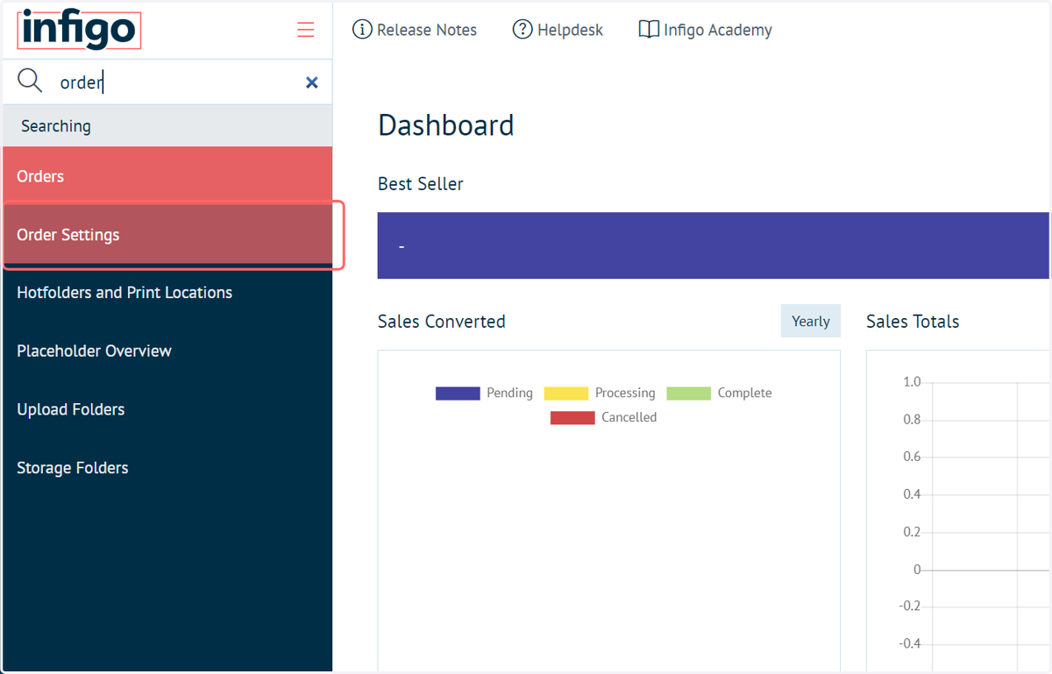Open Upload Folders menu item

tap(167, 409)
